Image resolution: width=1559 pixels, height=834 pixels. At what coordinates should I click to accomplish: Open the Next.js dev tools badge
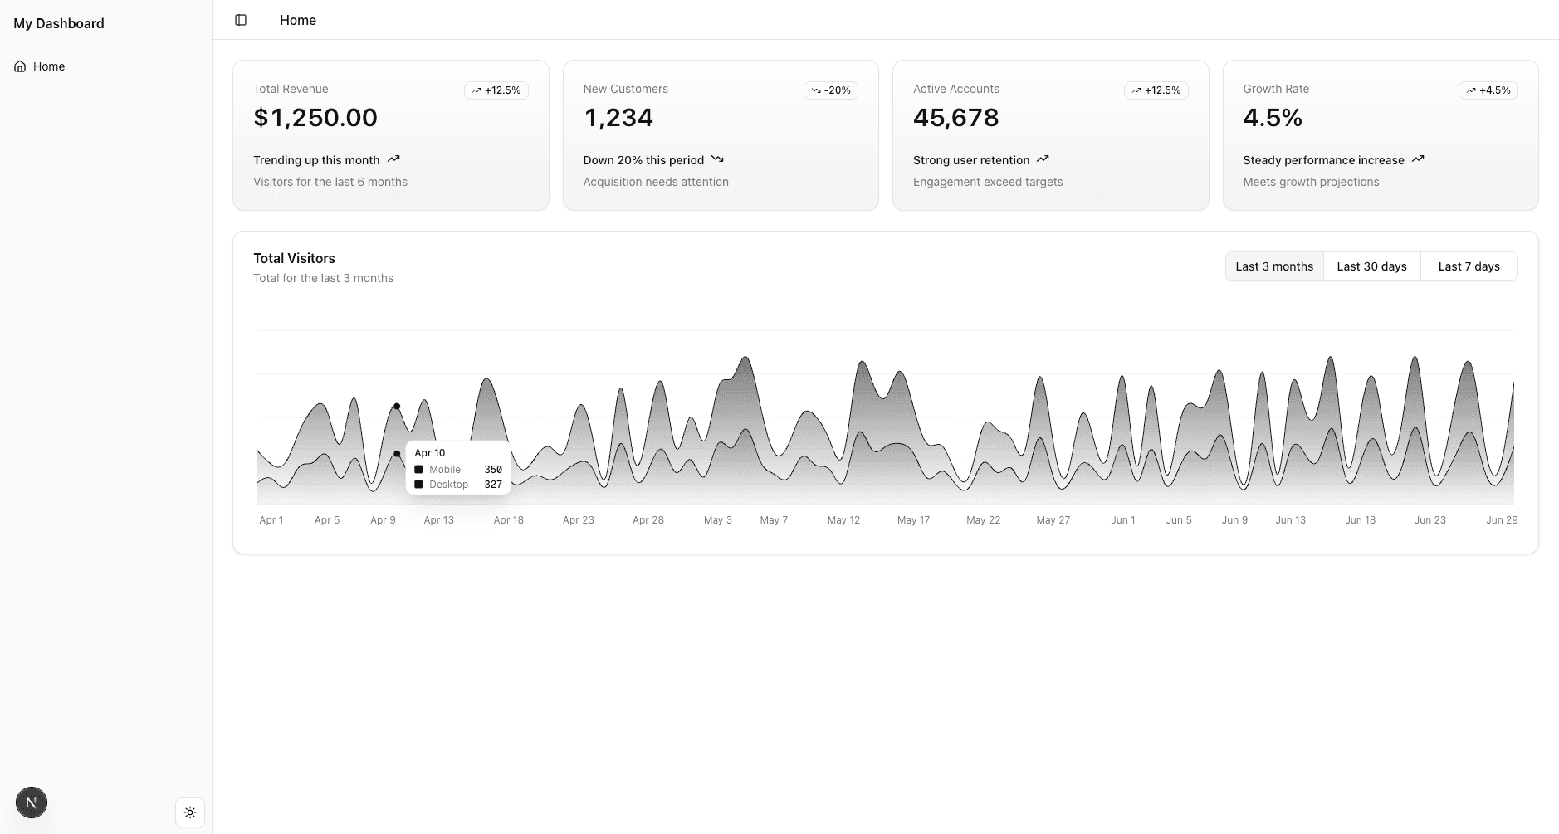coord(32,802)
